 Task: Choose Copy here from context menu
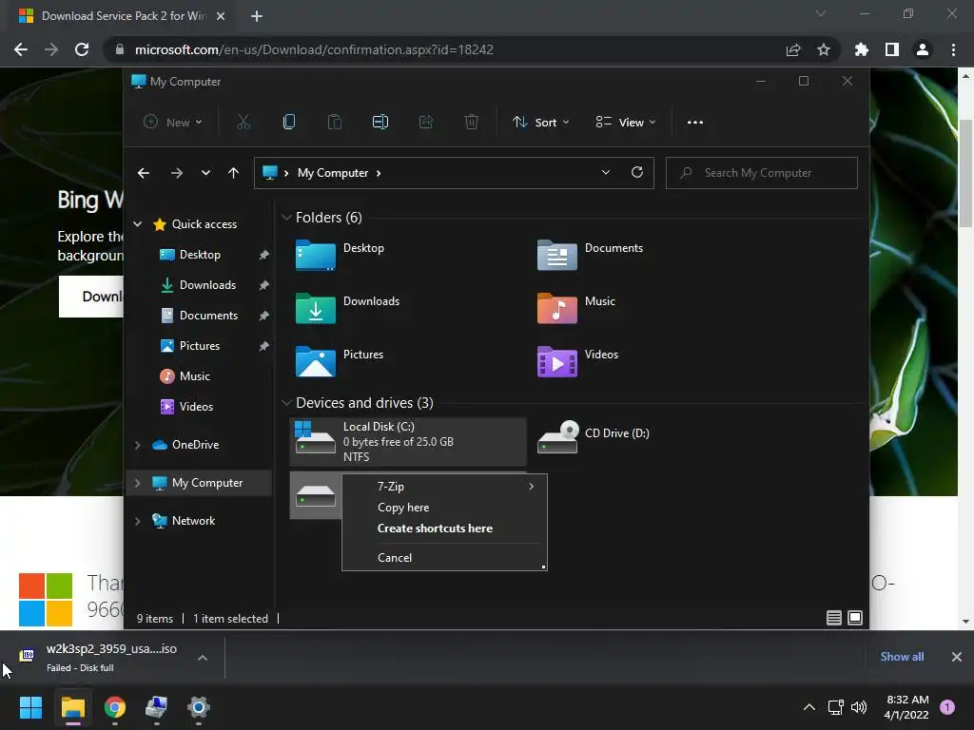[x=444, y=508]
